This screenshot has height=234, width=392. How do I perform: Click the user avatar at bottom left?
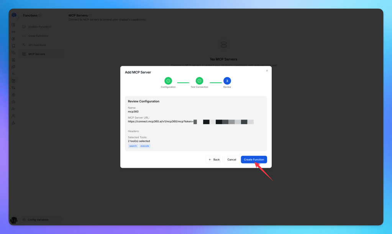[x=14, y=220]
